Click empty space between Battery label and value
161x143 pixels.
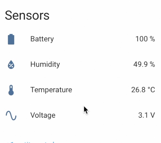click(x=94, y=39)
